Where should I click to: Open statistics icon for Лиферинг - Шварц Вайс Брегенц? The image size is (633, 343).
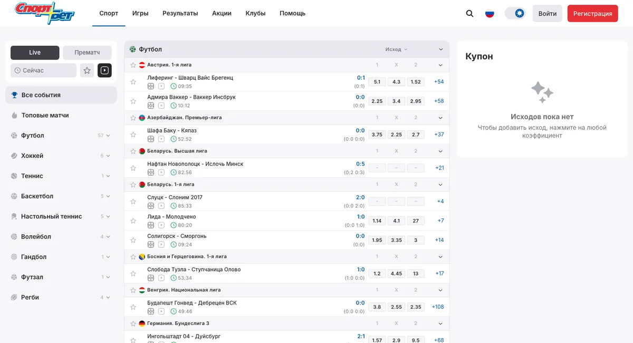coord(151,86)
